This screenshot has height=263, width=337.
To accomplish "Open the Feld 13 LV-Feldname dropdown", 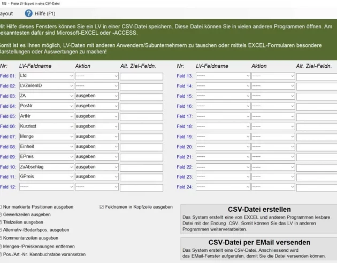I will point(248,76).
